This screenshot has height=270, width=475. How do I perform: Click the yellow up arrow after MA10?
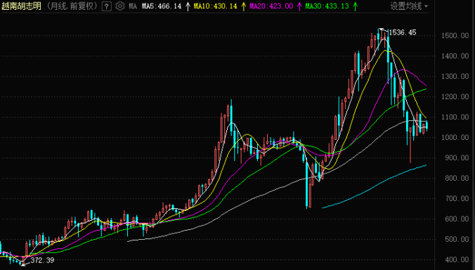coord(244,6)
